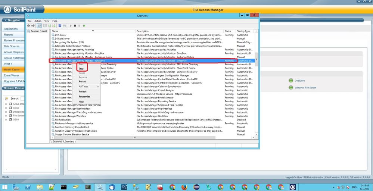The image size is (373, 191).
Task: Switch to the Extended tab
Action: [57, 141]
